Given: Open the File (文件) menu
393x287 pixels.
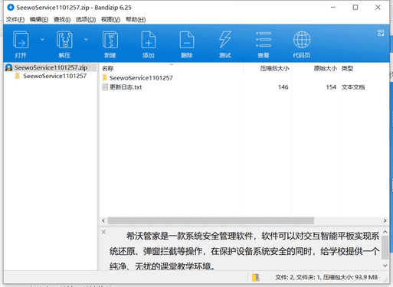Looking at the screenshot, I should pos(15,20).
